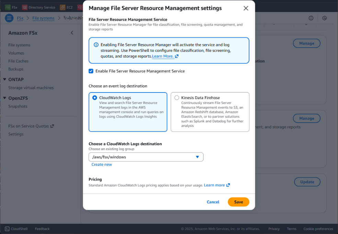This screenshot has height=234, width=338.
Task: Open the File systems breadcrumb link
Action: (x=43, y=18)
